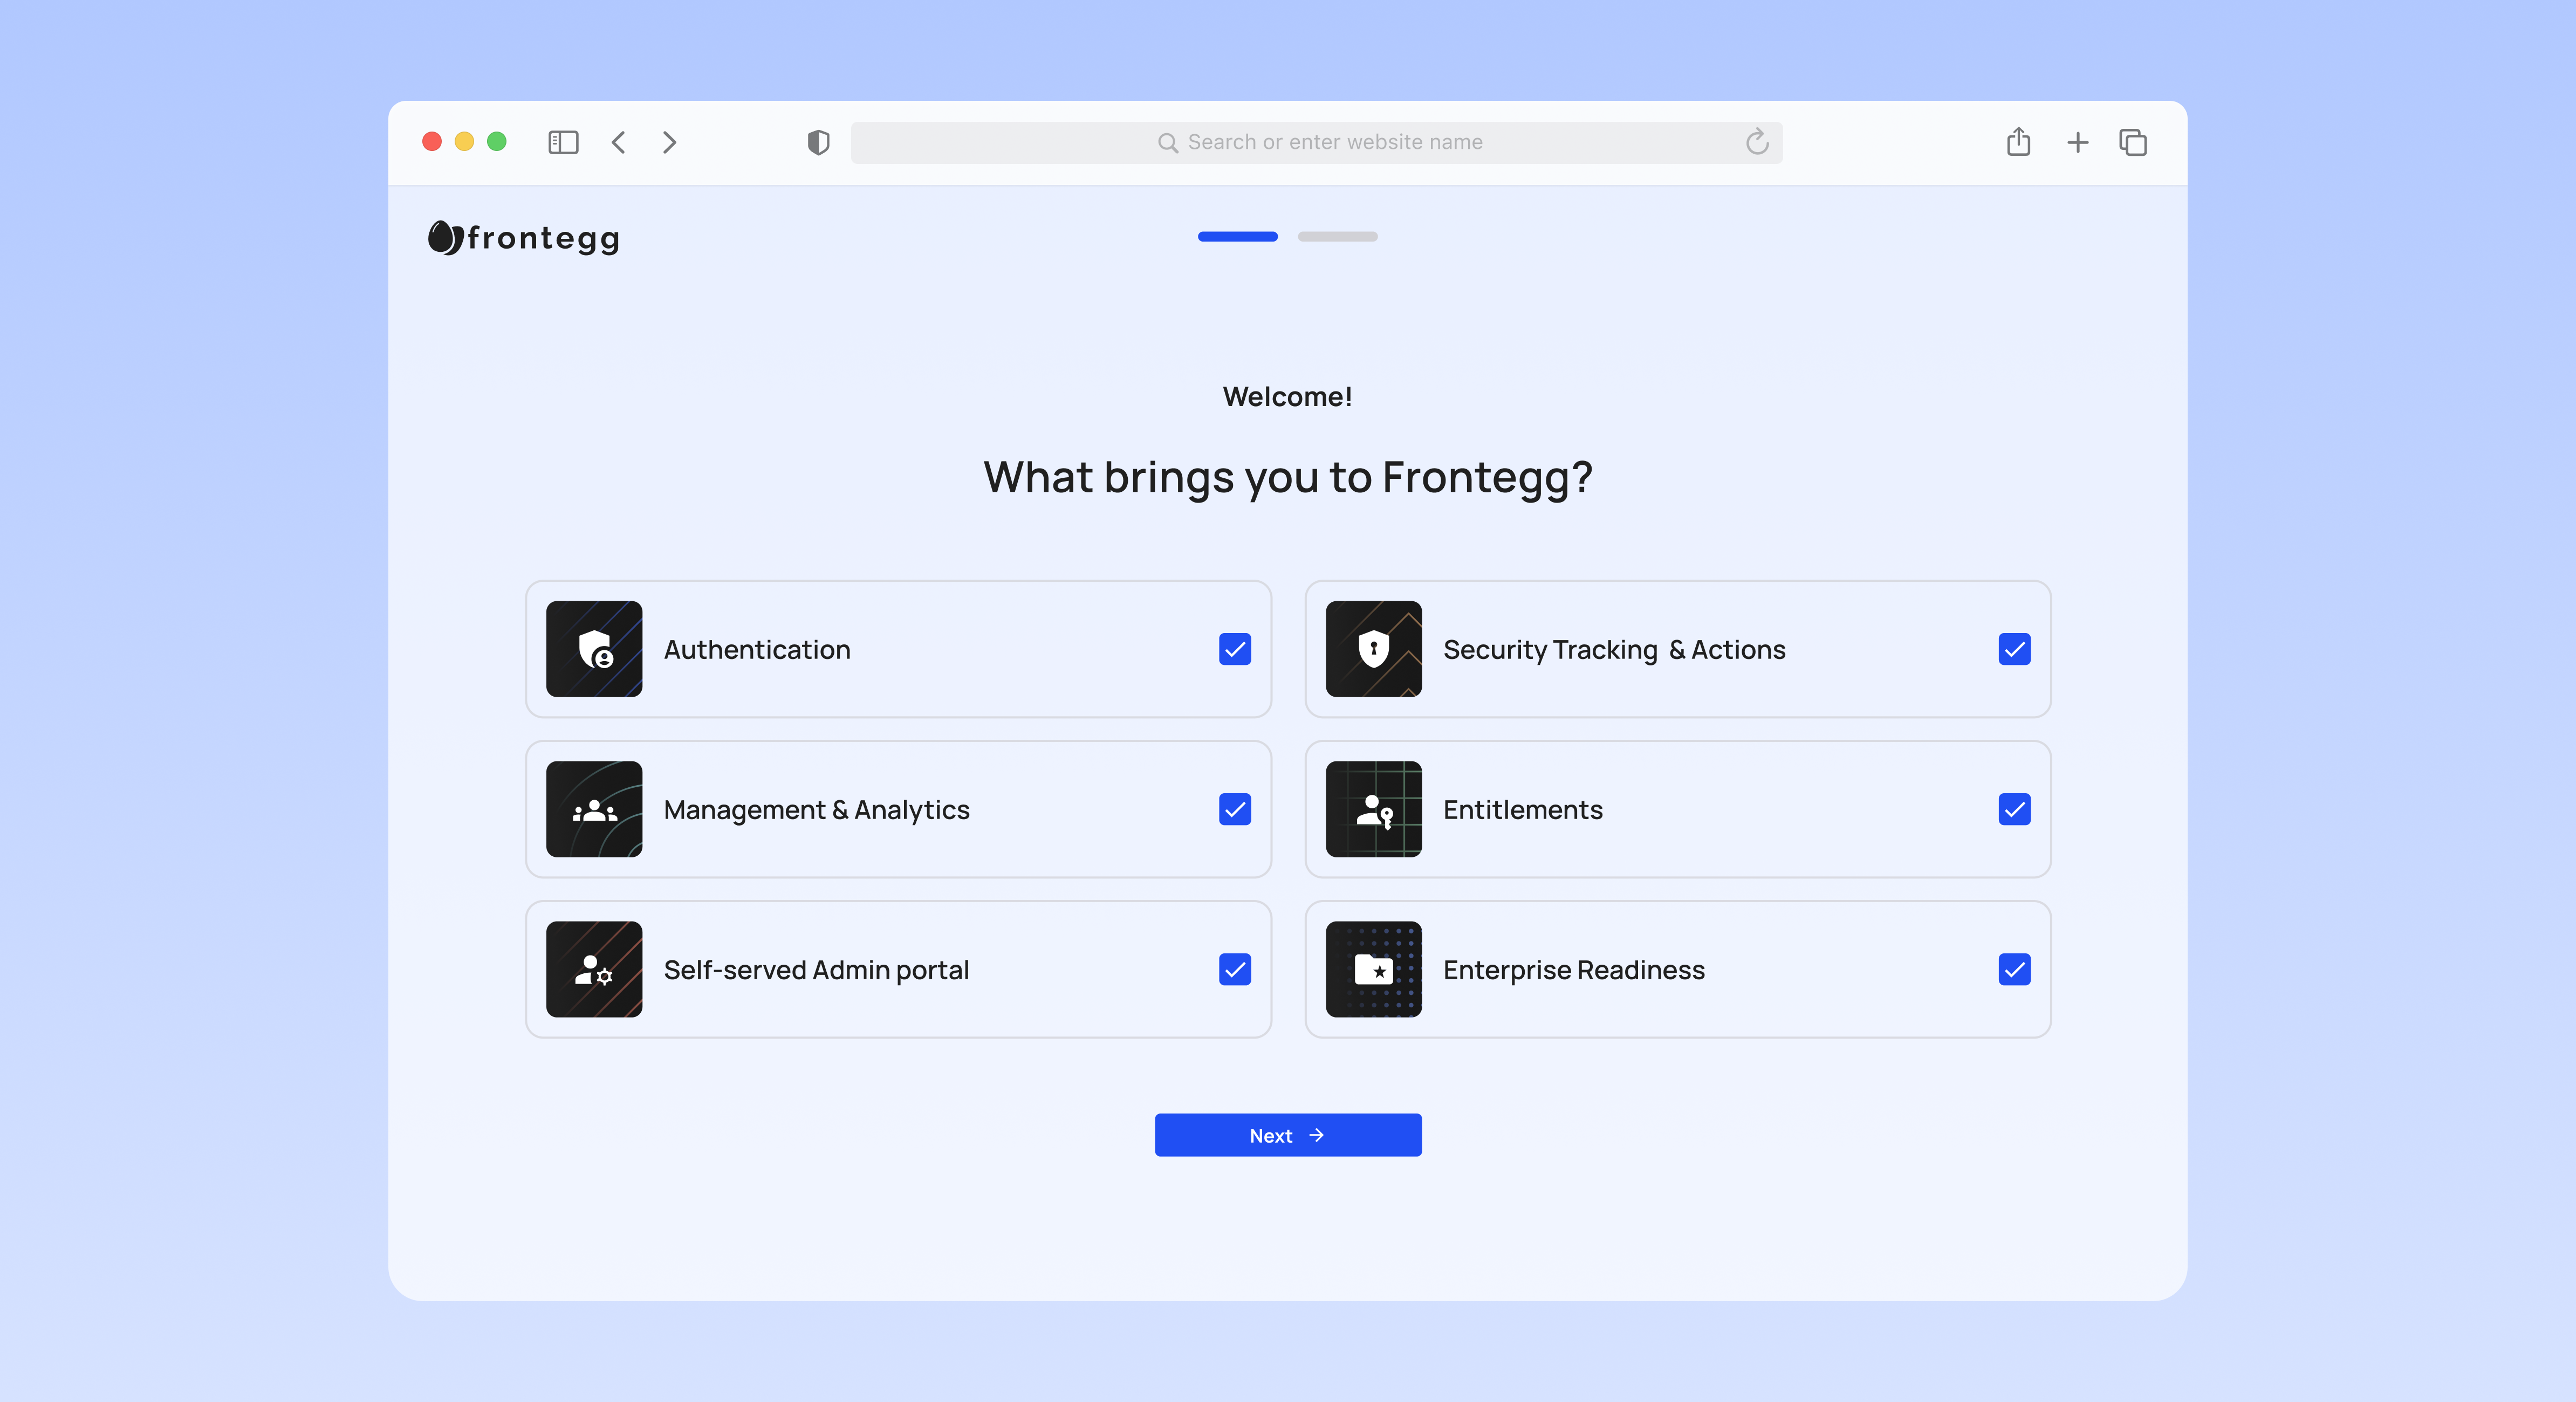Click the Enterprise Readiness folder icon

pos(1373,969)
